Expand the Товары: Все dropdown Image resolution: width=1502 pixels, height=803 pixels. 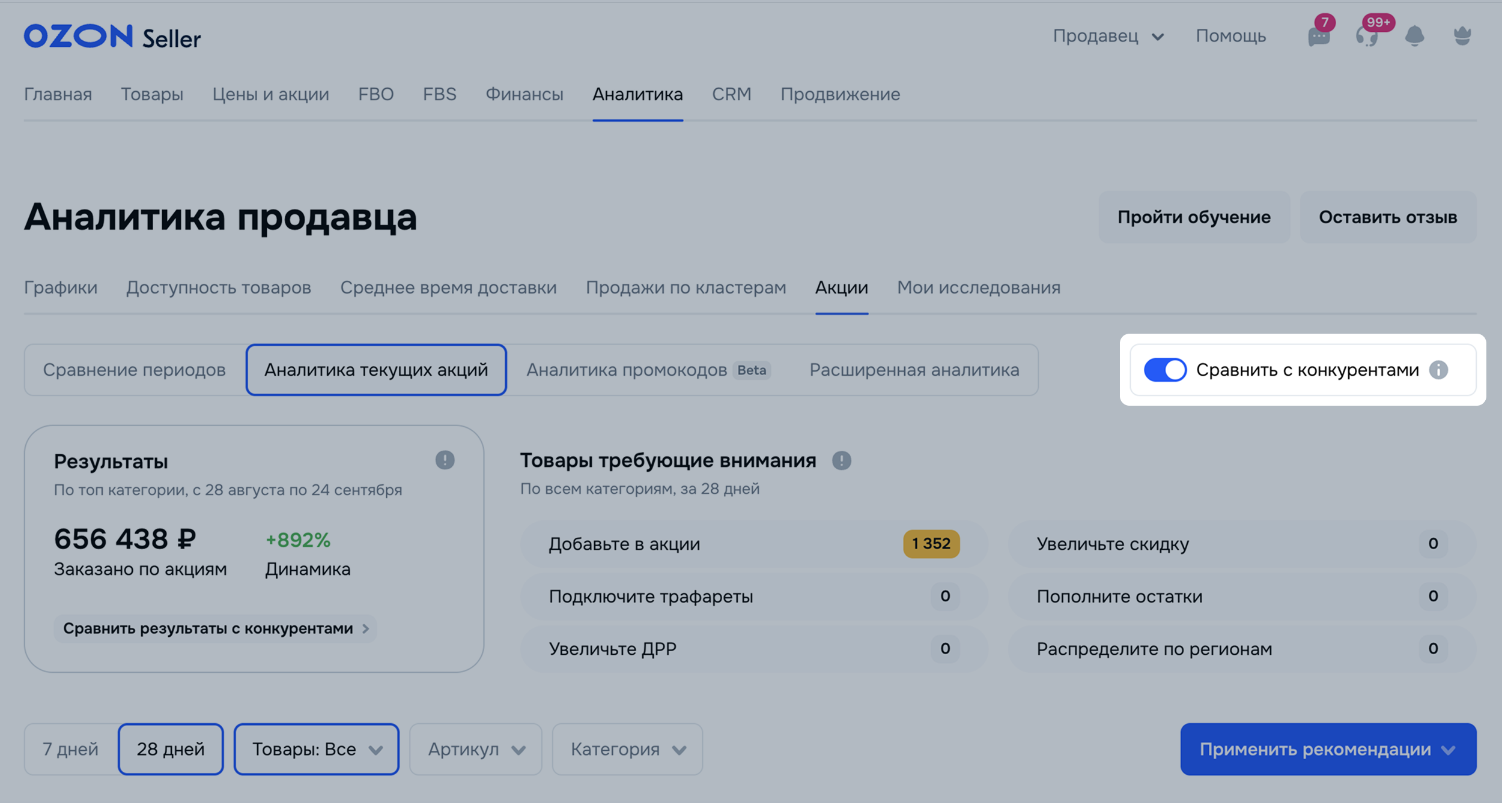[x=317, y=749]
